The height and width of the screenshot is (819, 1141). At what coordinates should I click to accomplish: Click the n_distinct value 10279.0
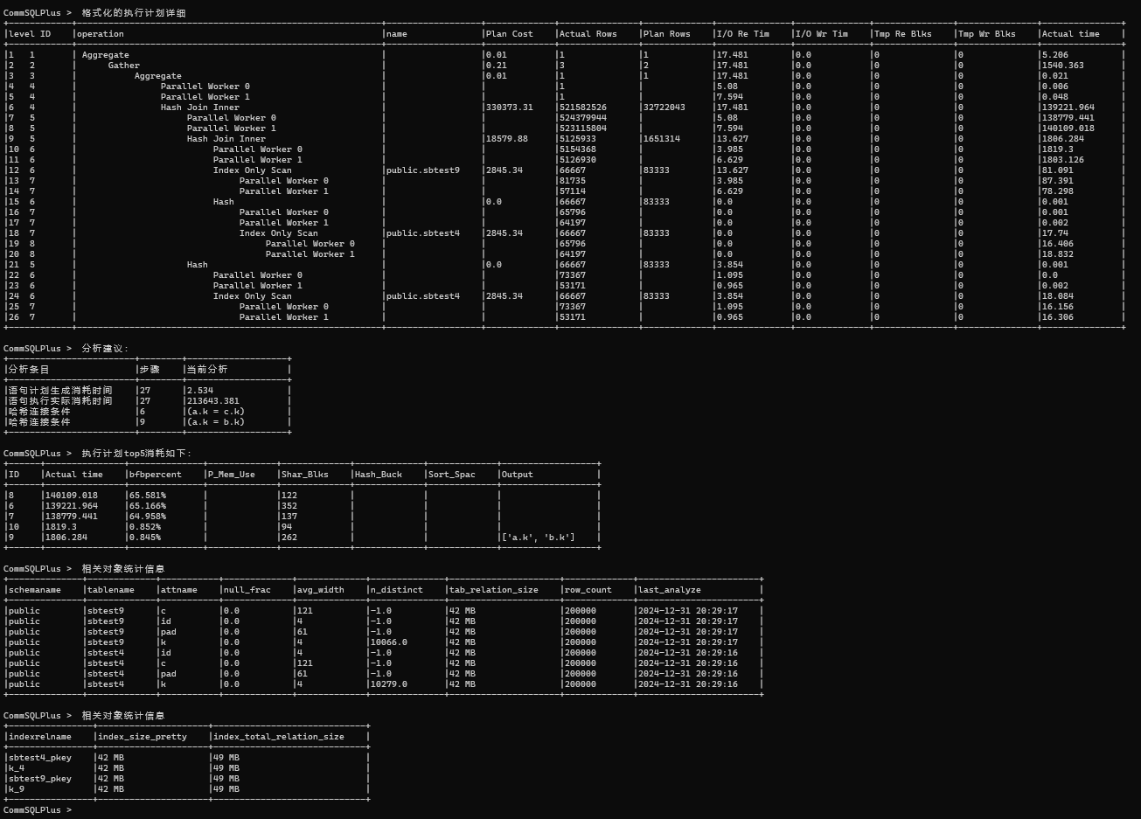[389, 684]
